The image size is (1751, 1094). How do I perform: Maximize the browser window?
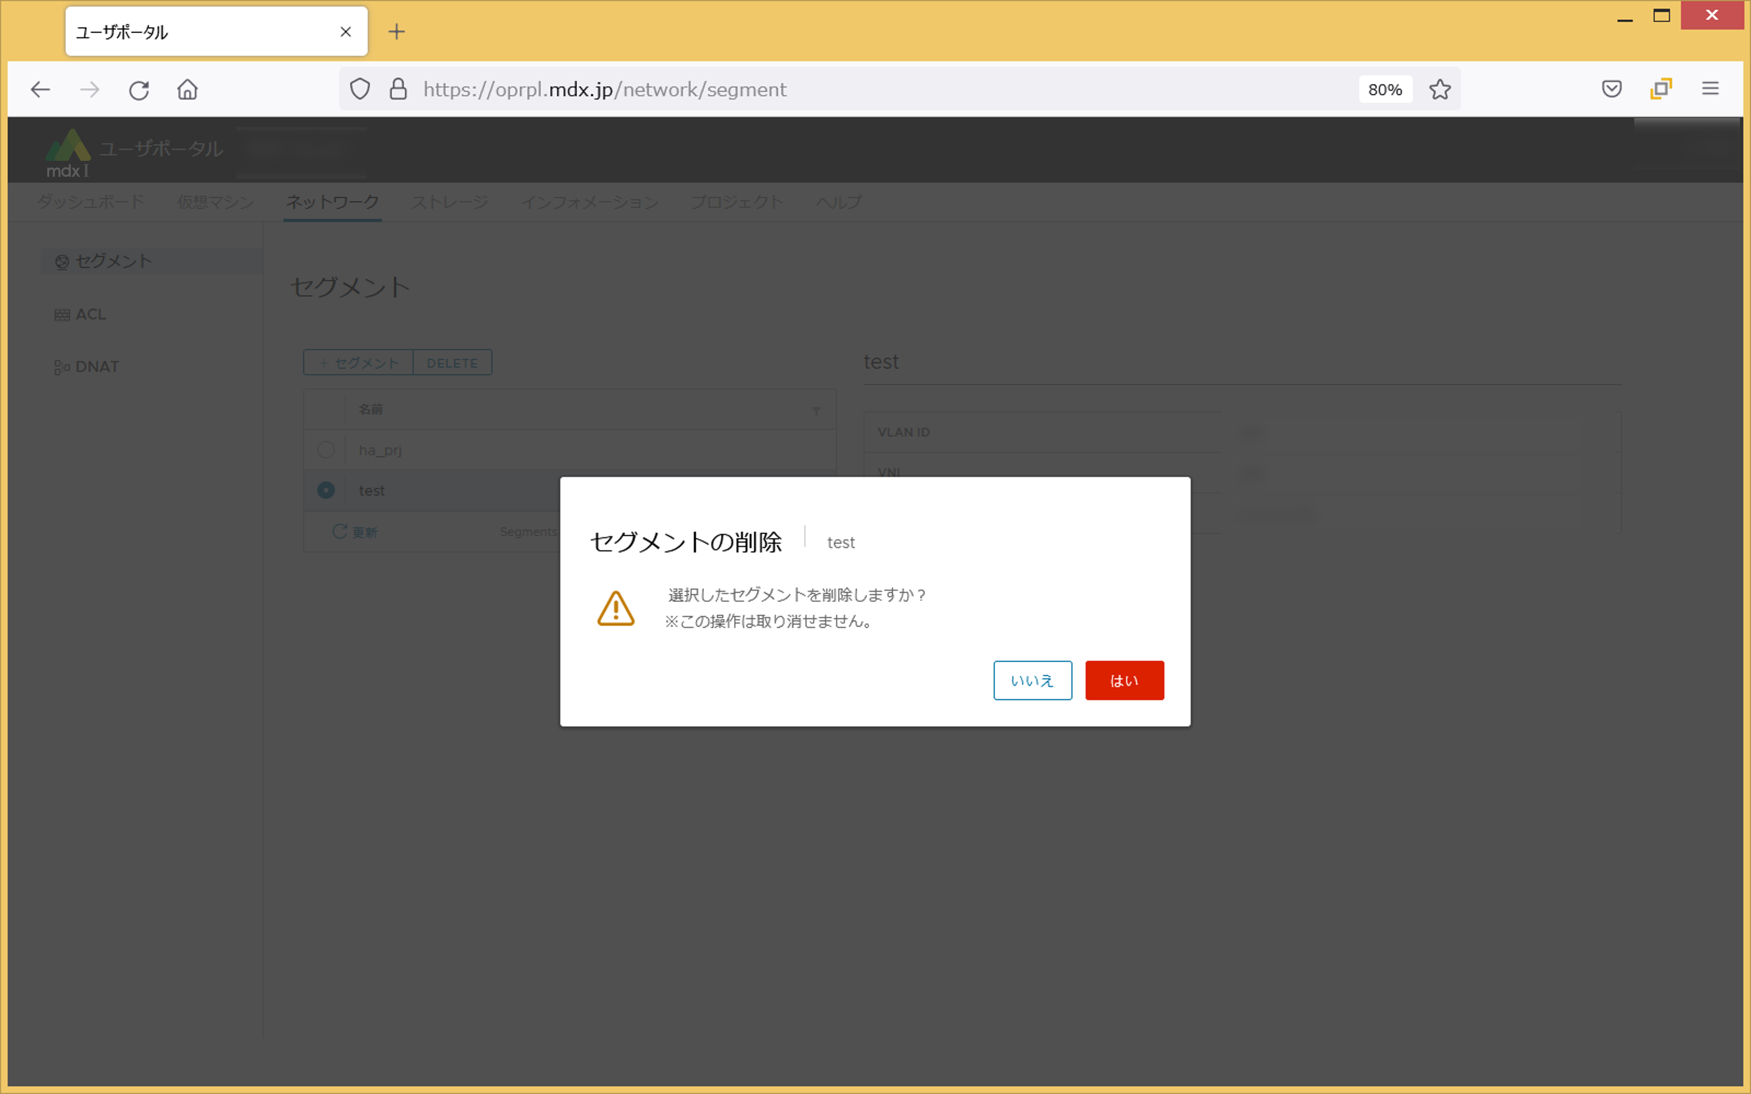pos(1662,16)
